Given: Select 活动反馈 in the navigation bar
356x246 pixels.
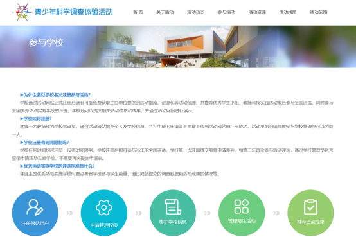Looking at the screenshot, I should click(319, 12).
